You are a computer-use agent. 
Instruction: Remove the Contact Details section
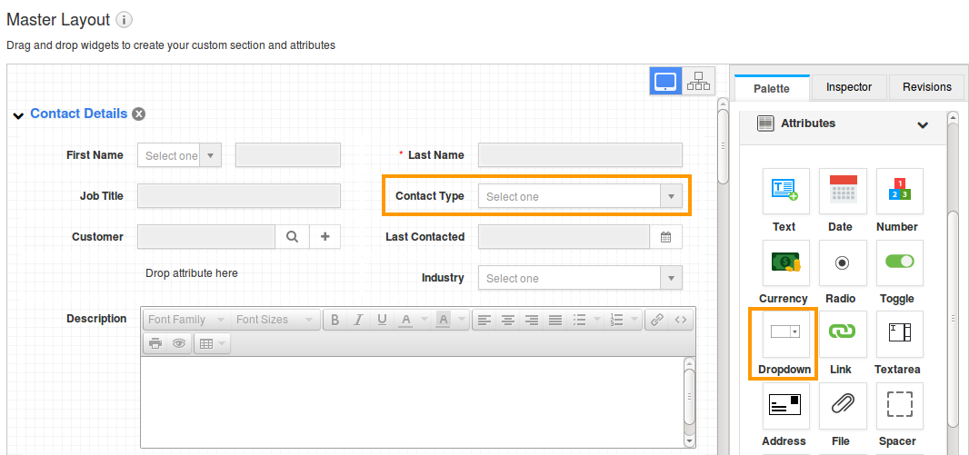click(x=138, y=114)
